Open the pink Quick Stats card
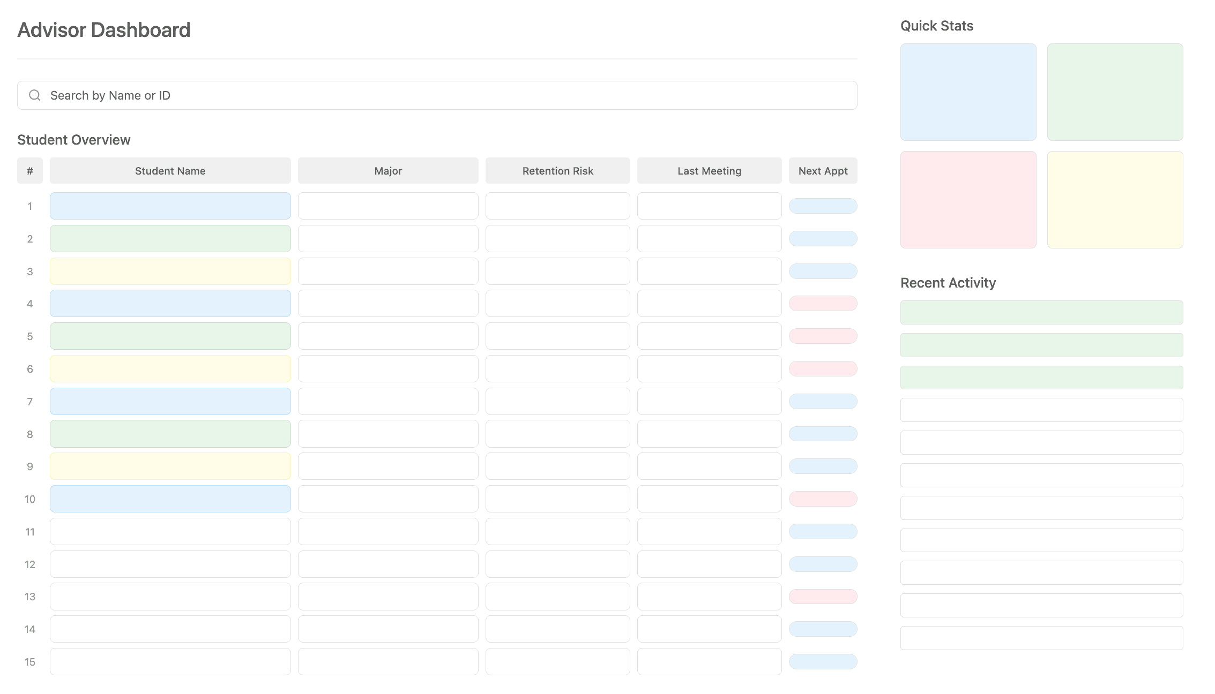 click(x=968, y=199)
